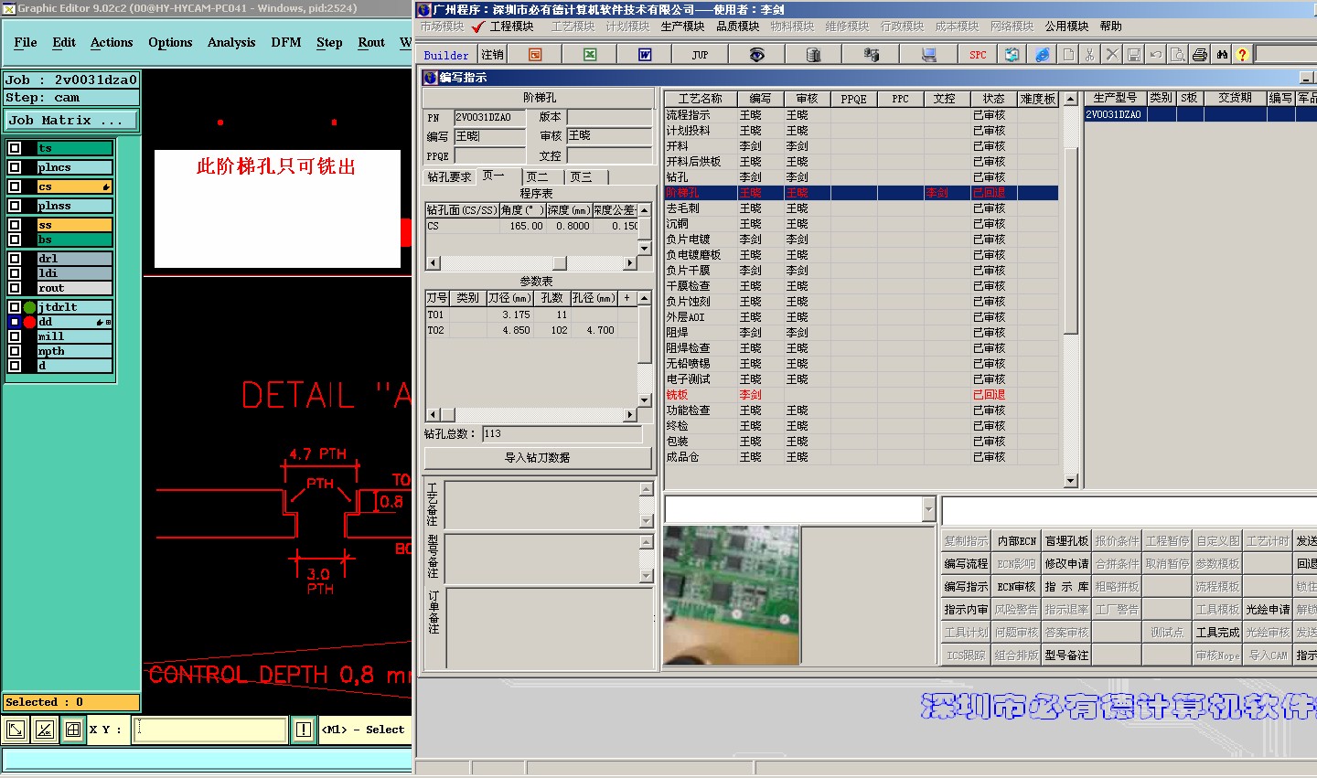Click the Word export icon
Image resolution: width=1317 pixels, height=778 pixels.
click(x=645, y=55)
